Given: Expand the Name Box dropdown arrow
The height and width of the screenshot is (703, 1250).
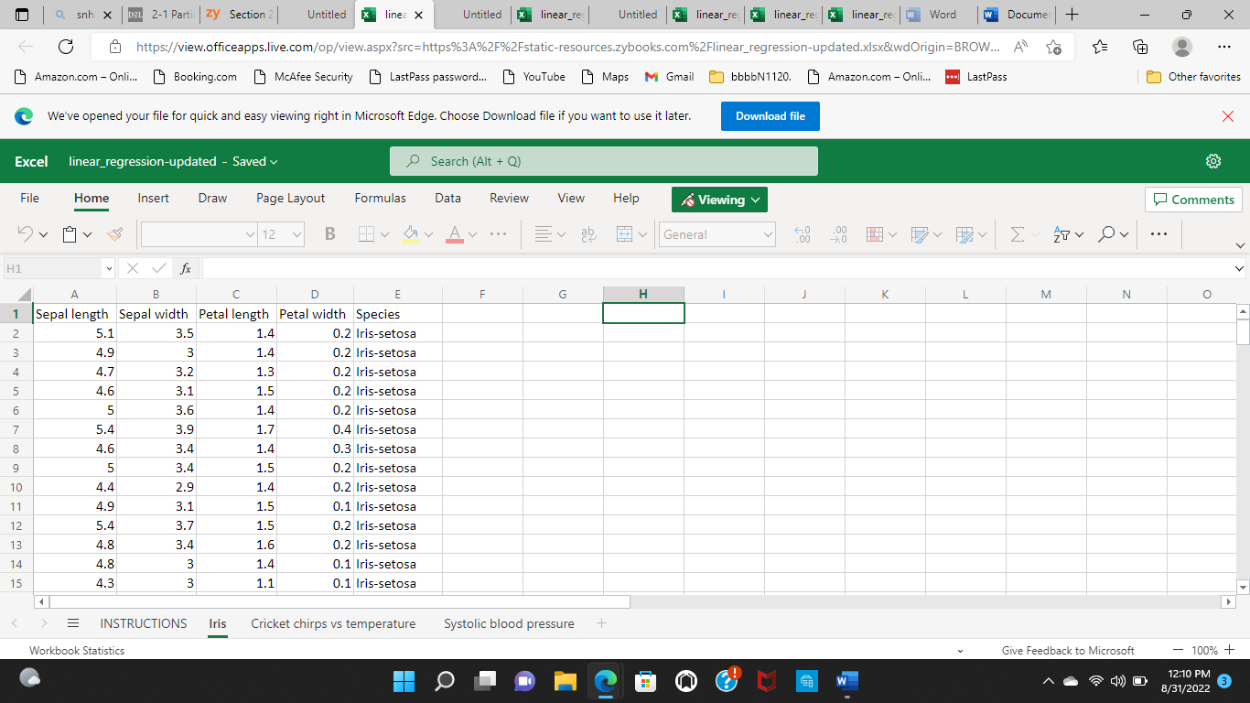Looking at the screenshot, I should (109, 268).
